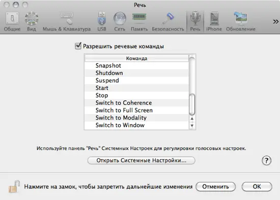Select the Речь microphone pane
The image size is (280, 200).
click(195, 21)
